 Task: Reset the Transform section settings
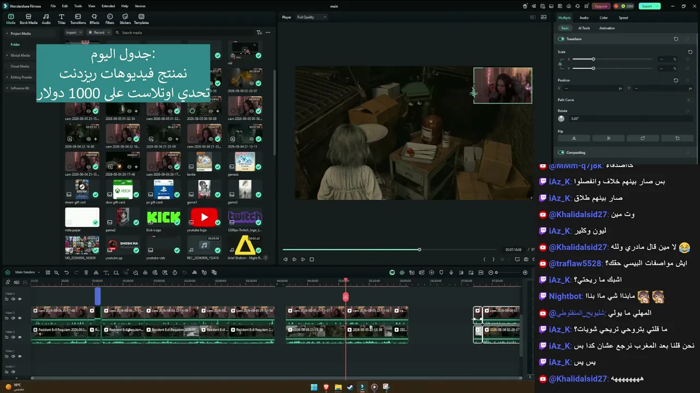point(676,39)
